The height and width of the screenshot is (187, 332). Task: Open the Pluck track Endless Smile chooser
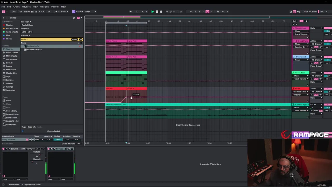pyautogui.click(x=301, y=92)
